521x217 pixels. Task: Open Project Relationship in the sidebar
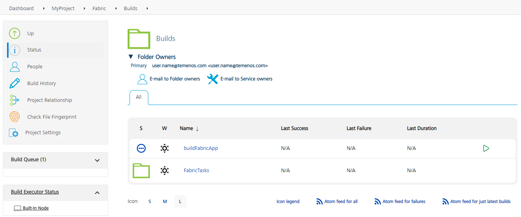point(49,100)
